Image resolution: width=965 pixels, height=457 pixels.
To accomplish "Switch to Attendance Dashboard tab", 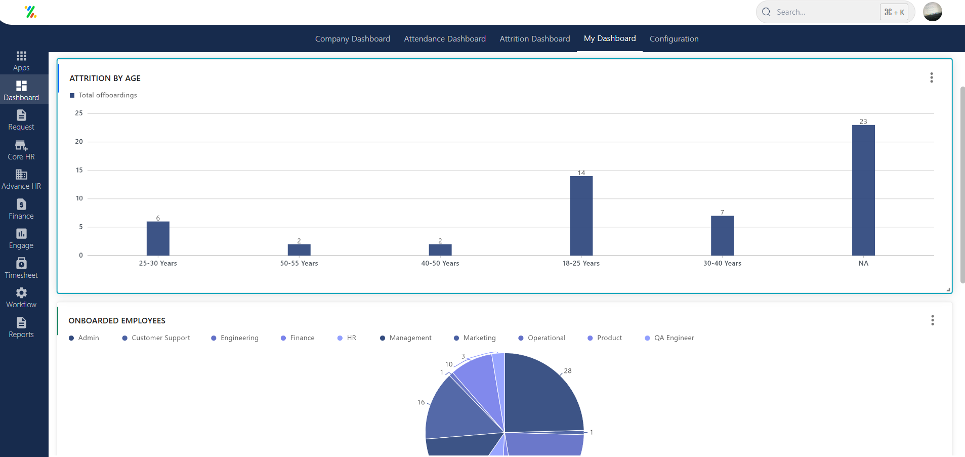I will [x=445, y=39].
